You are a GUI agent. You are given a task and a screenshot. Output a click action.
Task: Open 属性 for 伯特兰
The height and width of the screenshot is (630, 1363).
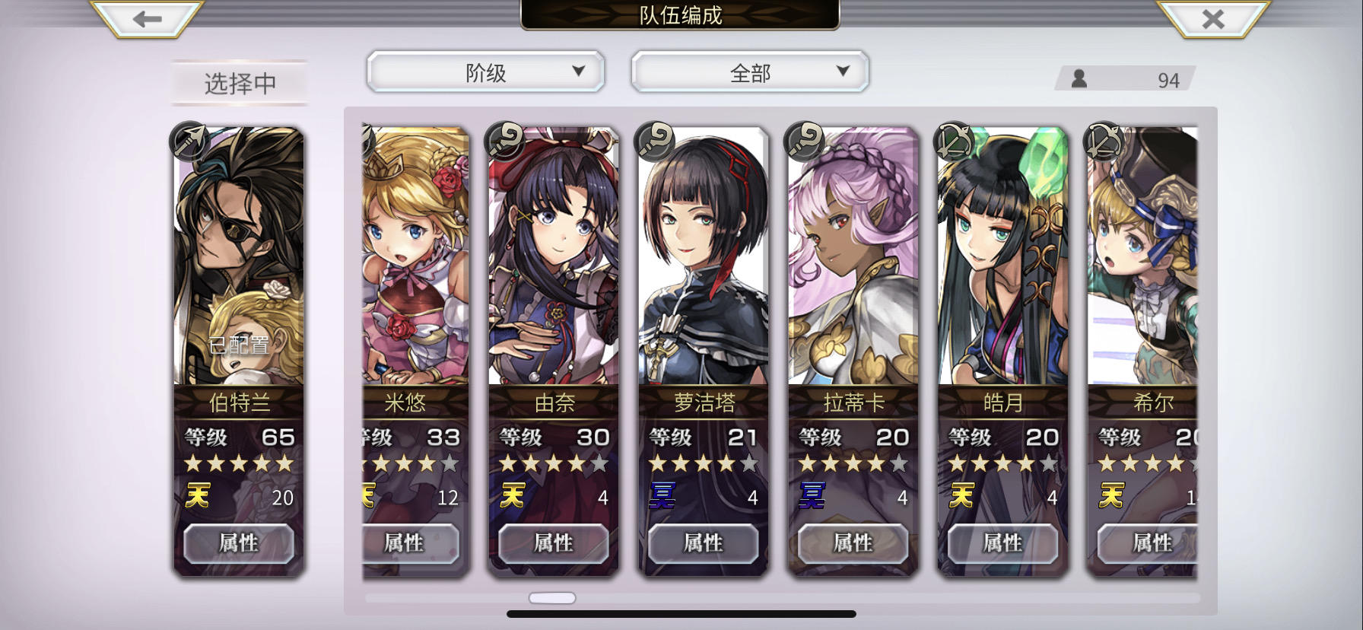(239, 543)
